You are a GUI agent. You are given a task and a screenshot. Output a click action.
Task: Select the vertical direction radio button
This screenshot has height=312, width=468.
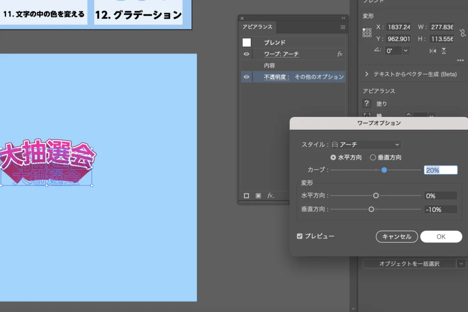(373, 157)
